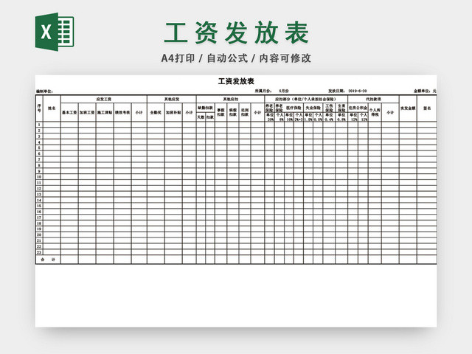The image size is (472, 354).
Task: Click 小计 header under 其他应发
Action: point(189,113)
